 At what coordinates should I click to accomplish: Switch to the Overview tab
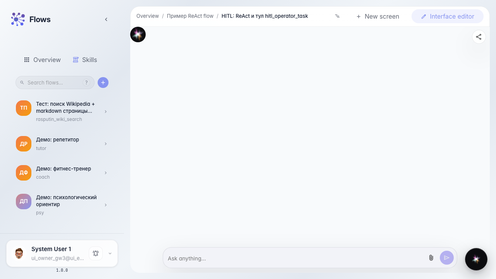click(42, 60)
